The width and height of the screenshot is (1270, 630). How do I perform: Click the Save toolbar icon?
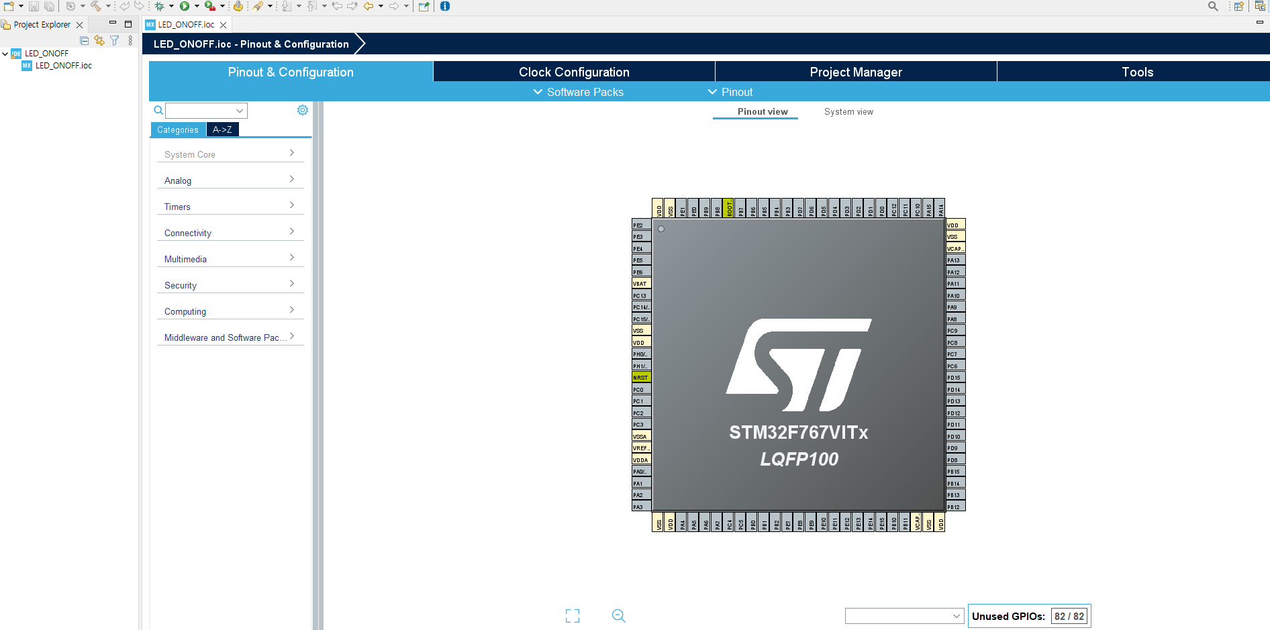34,6
